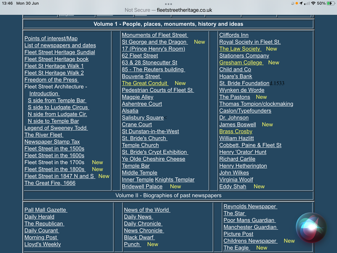Open Fleet Street Heritage book link
This screenshot has width=337, height=253.
point(56,59)
